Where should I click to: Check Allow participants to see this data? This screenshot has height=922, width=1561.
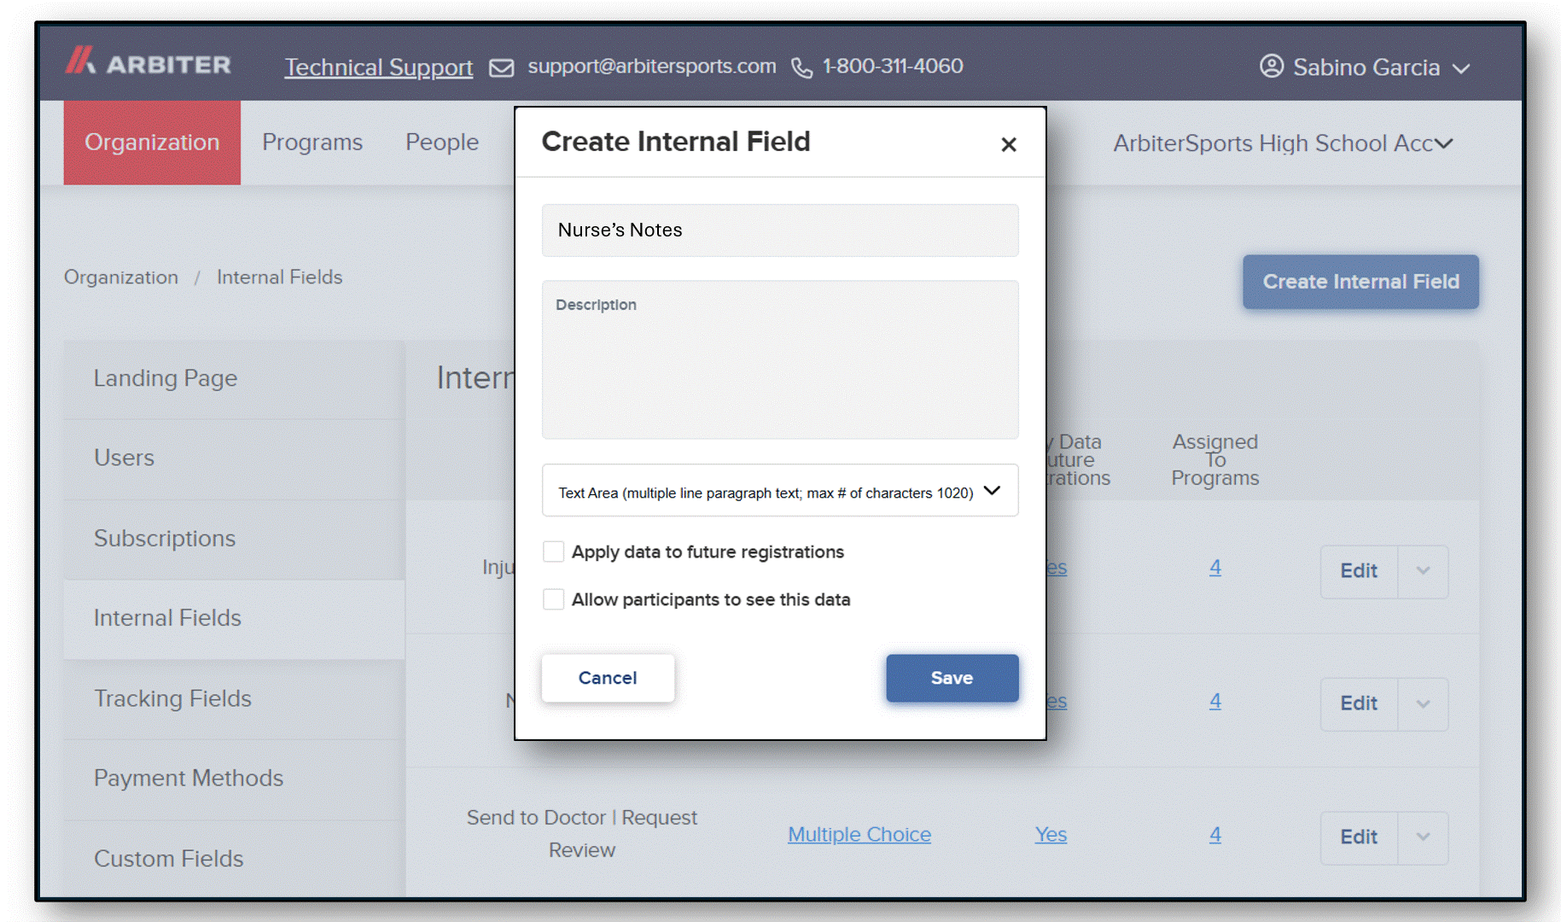tap(553, 599)
